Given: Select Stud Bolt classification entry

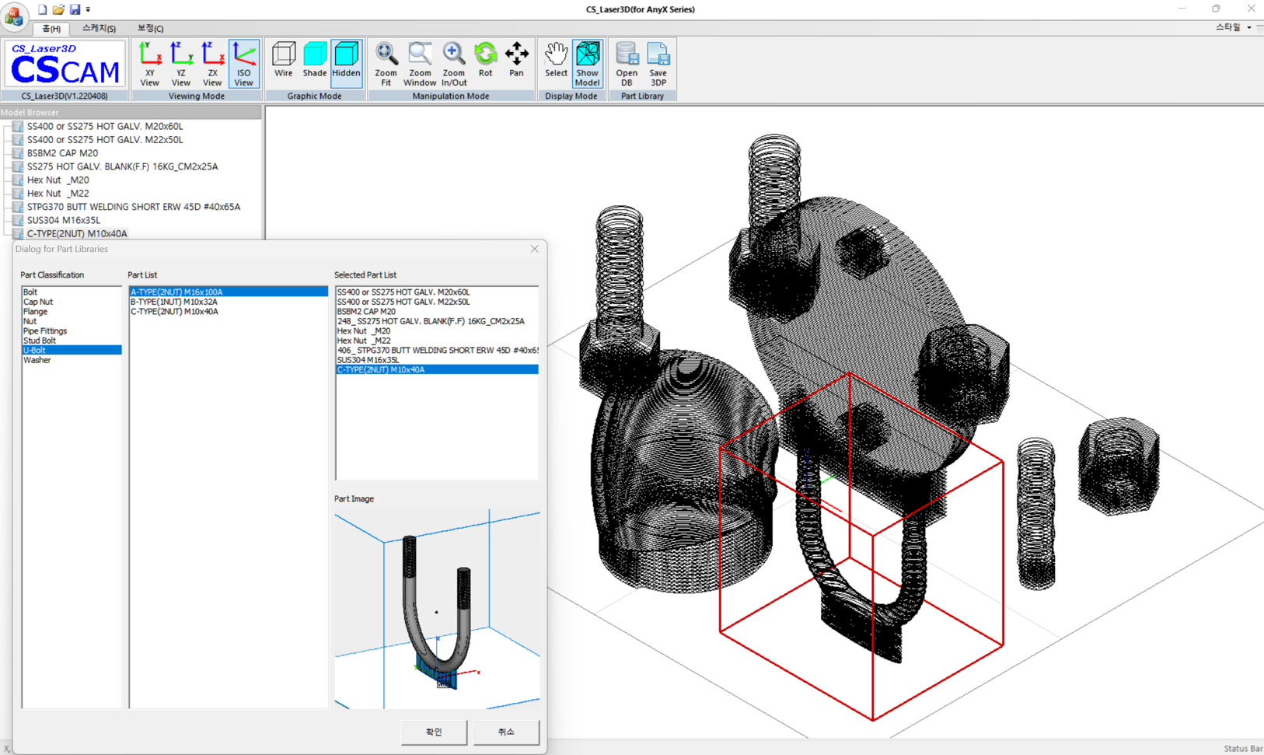Looking at the screenshot, I should tap(72, 341).
